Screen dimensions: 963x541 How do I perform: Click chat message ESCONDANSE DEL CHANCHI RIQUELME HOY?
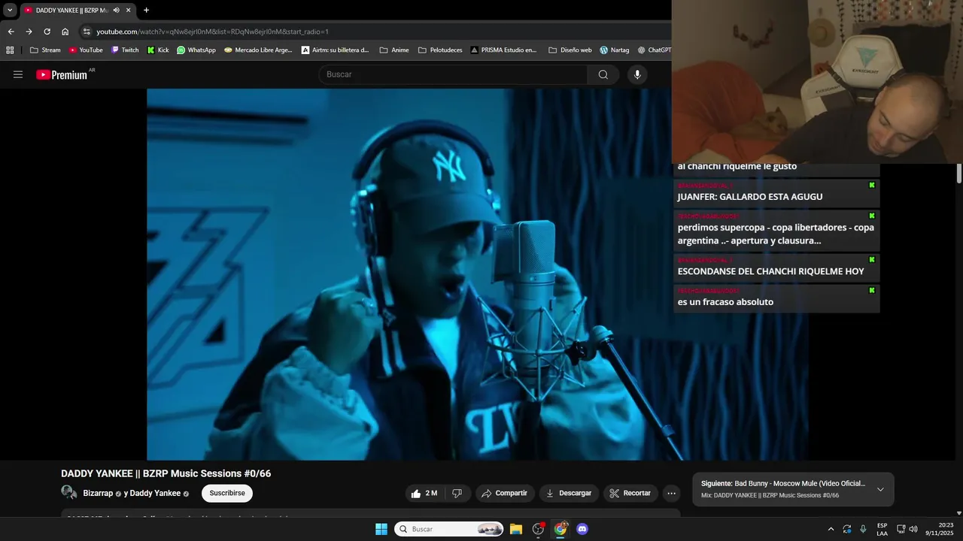(x=770, y=271)
